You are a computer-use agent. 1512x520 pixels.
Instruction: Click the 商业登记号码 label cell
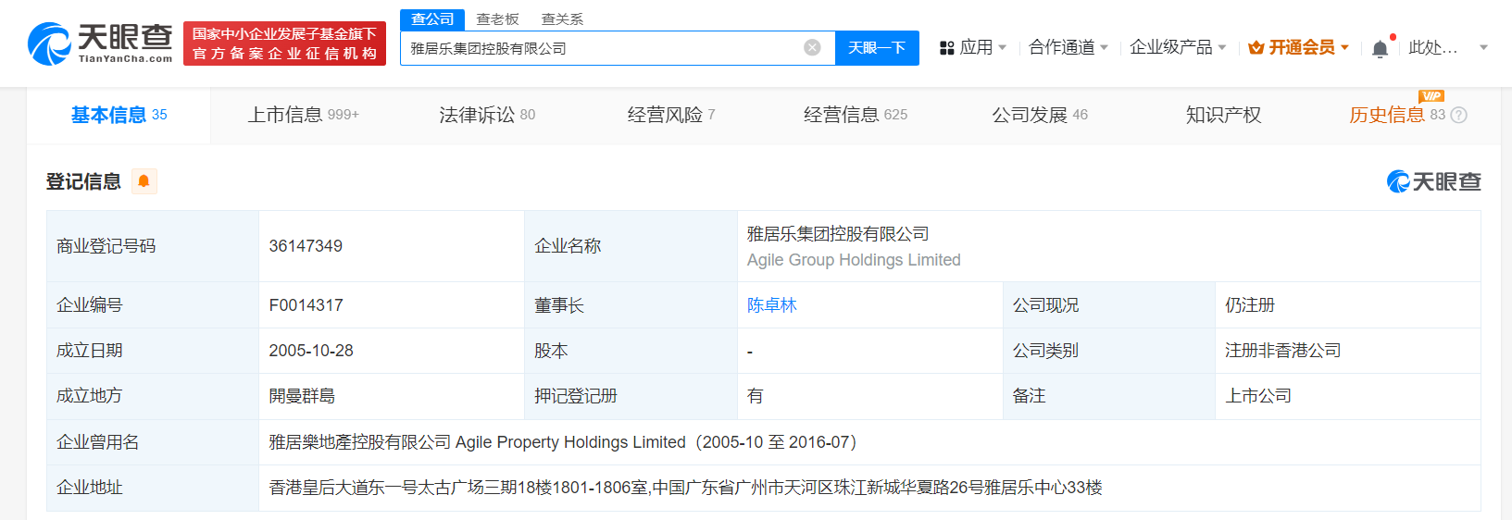(x=153, y=246)
